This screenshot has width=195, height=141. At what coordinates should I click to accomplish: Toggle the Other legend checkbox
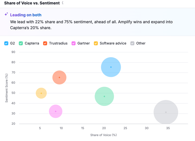(x=132, y=43)
